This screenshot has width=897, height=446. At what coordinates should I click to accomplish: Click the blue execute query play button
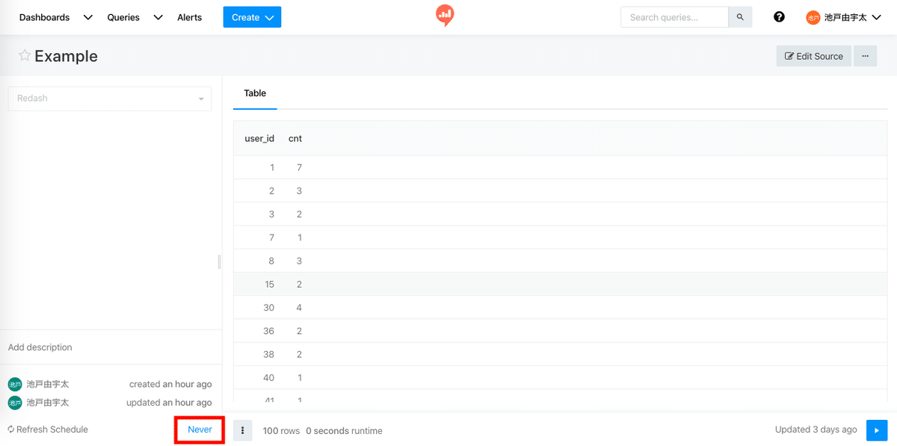pos(877,430)
